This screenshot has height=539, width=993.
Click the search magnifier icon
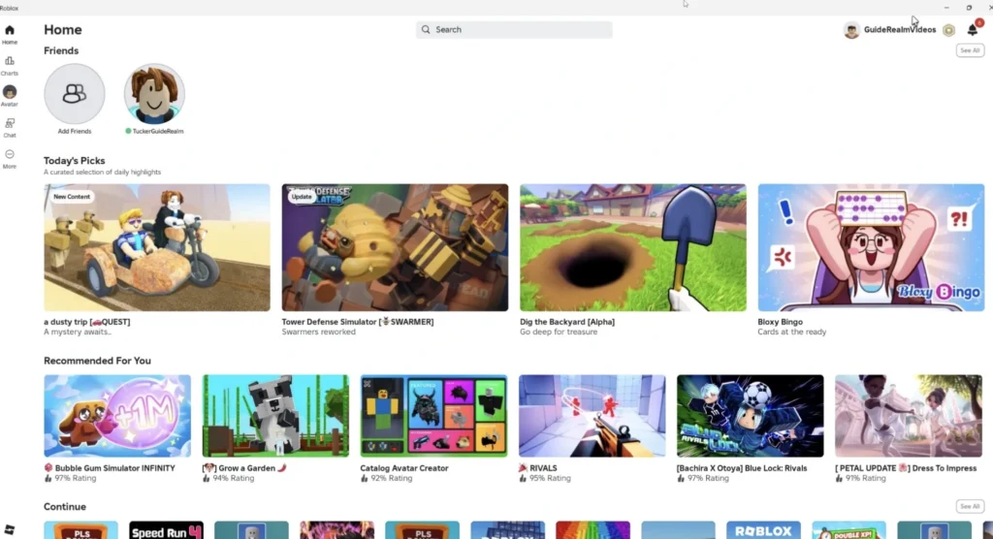[x=426, y=30]
